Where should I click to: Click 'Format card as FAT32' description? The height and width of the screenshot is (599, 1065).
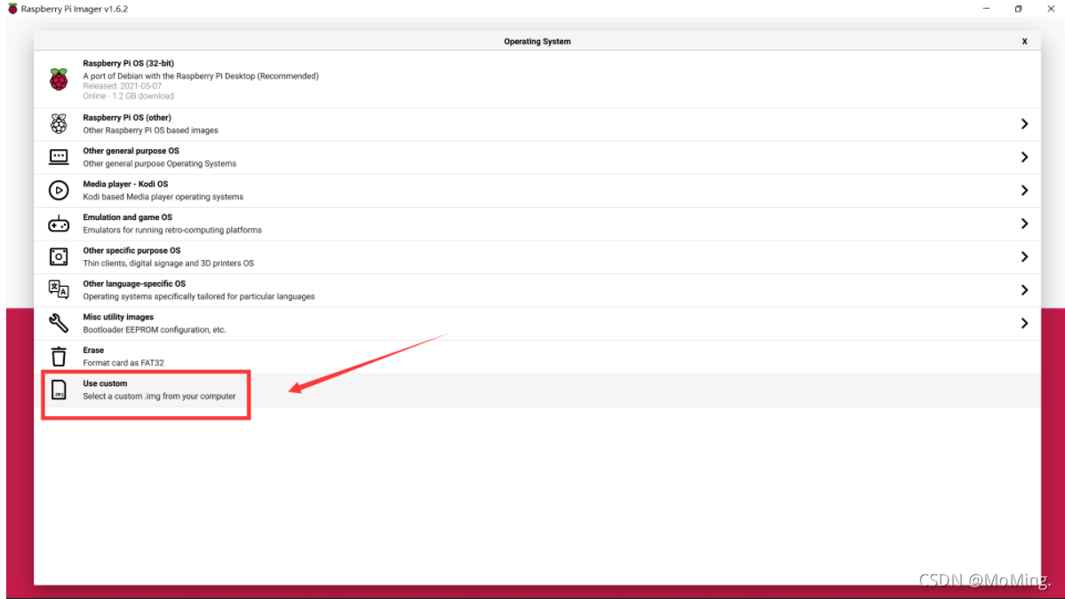click(x=123, y=363)
